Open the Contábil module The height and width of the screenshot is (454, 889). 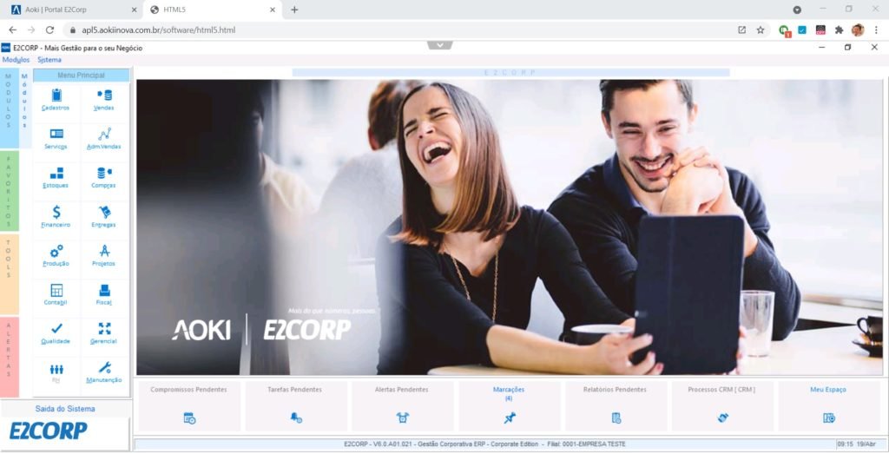coord(56,295)
